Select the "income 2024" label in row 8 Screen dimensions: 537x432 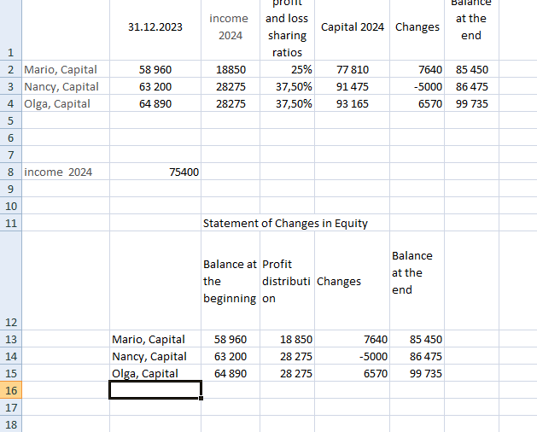(58, 172)
